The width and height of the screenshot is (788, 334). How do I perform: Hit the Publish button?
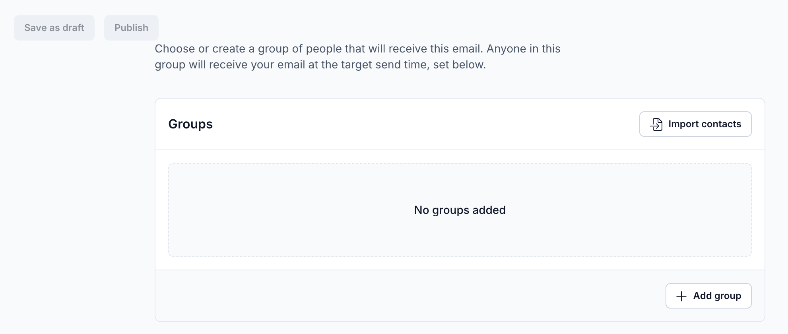(x=131, y=28)
